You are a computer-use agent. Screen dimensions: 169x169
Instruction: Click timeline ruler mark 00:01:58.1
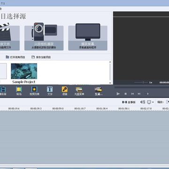coord(124,108)
